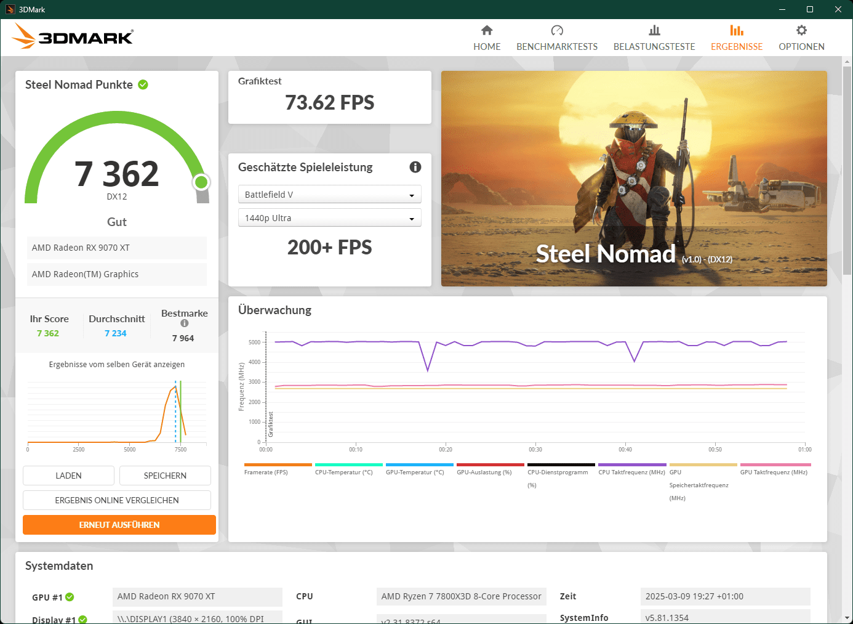The height and width of the screenshot is (624, 853).
Task: Click the Bestmarke info icon
Action: click(184, 323)
